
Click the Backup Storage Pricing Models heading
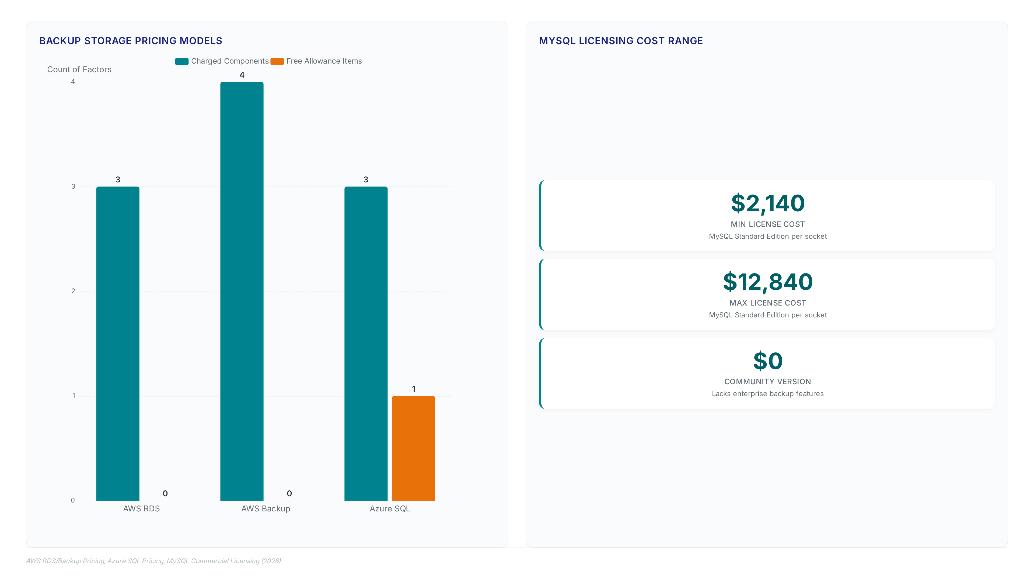point(131,41)
